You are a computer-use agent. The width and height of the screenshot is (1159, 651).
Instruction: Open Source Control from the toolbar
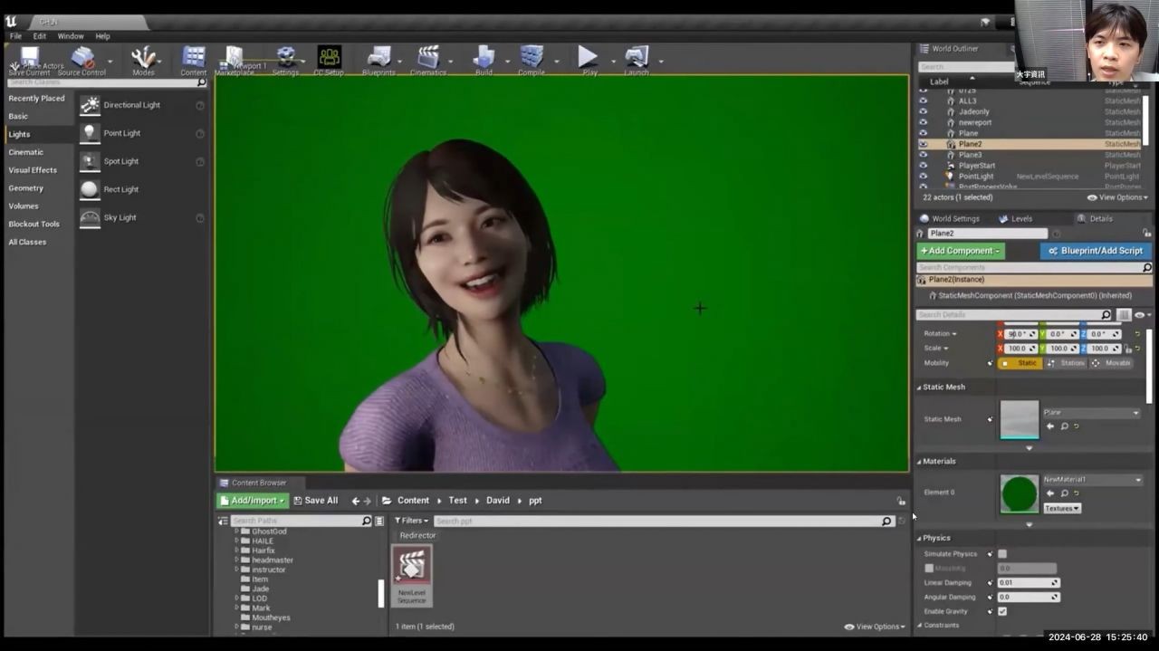point(82,60)
